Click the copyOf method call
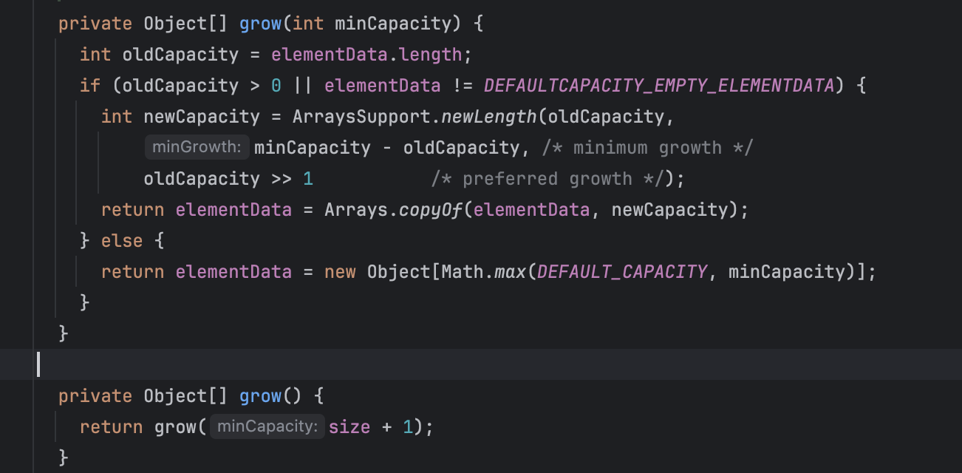 431,210
